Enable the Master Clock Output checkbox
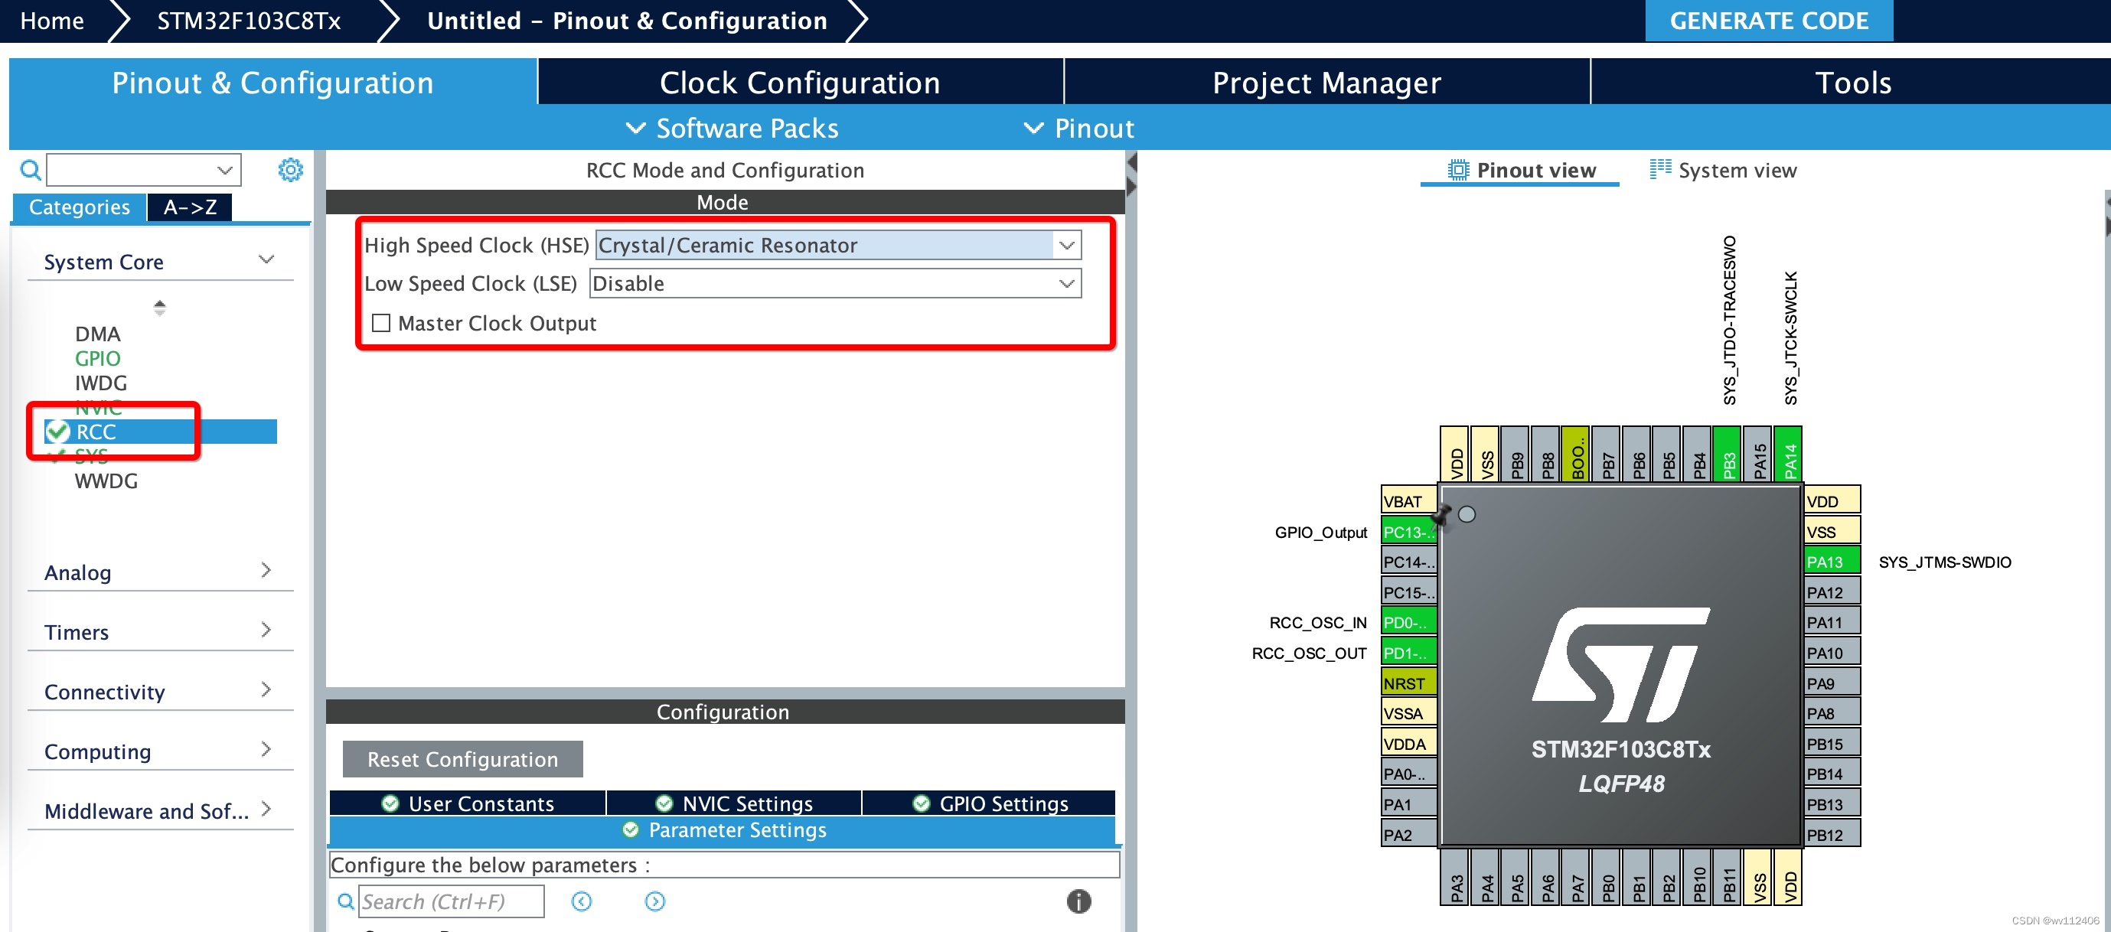The image size is (2111, 932). coord(381,323)
